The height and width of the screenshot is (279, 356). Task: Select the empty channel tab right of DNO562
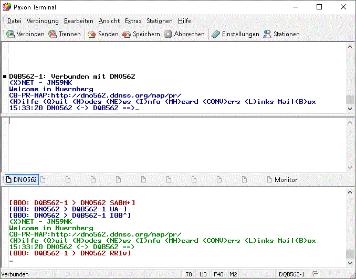[x=43, y=180]
